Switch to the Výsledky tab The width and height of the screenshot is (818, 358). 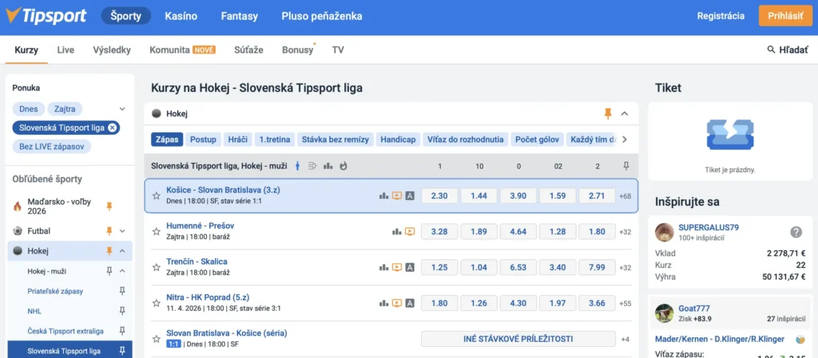tap(112, 50)
